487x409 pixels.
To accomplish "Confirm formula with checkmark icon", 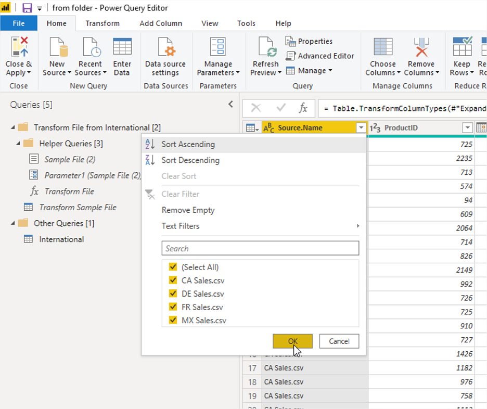I will [x=281, y=108].
